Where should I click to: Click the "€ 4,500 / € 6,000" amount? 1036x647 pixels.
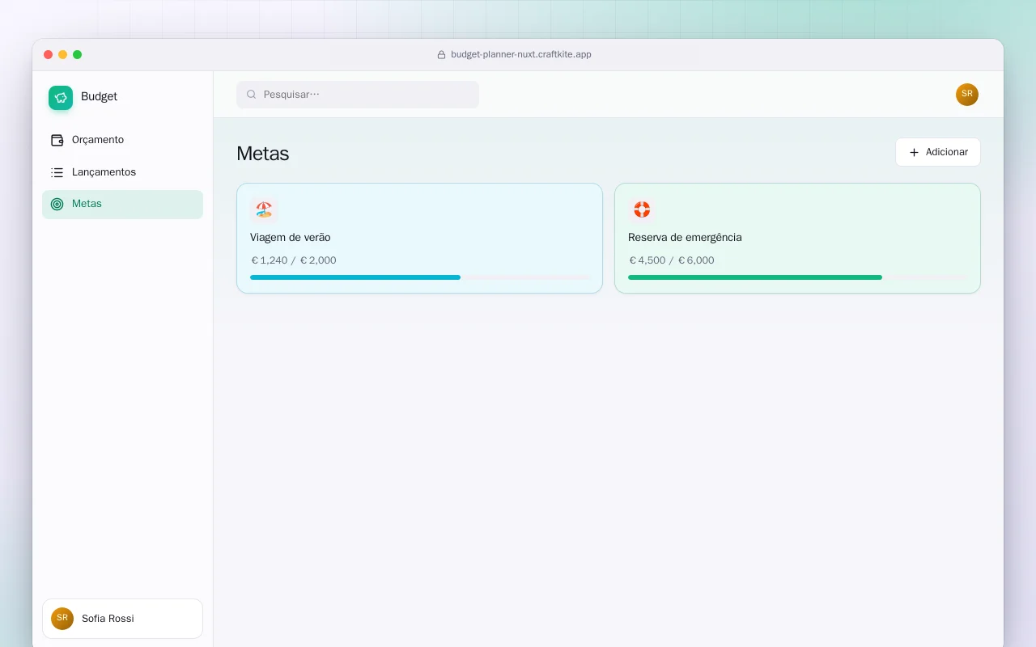pyautogui.click(x=672, y=260)
